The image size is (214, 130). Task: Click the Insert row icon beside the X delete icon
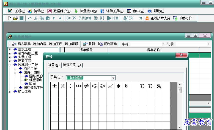click(x=68, y=18)
